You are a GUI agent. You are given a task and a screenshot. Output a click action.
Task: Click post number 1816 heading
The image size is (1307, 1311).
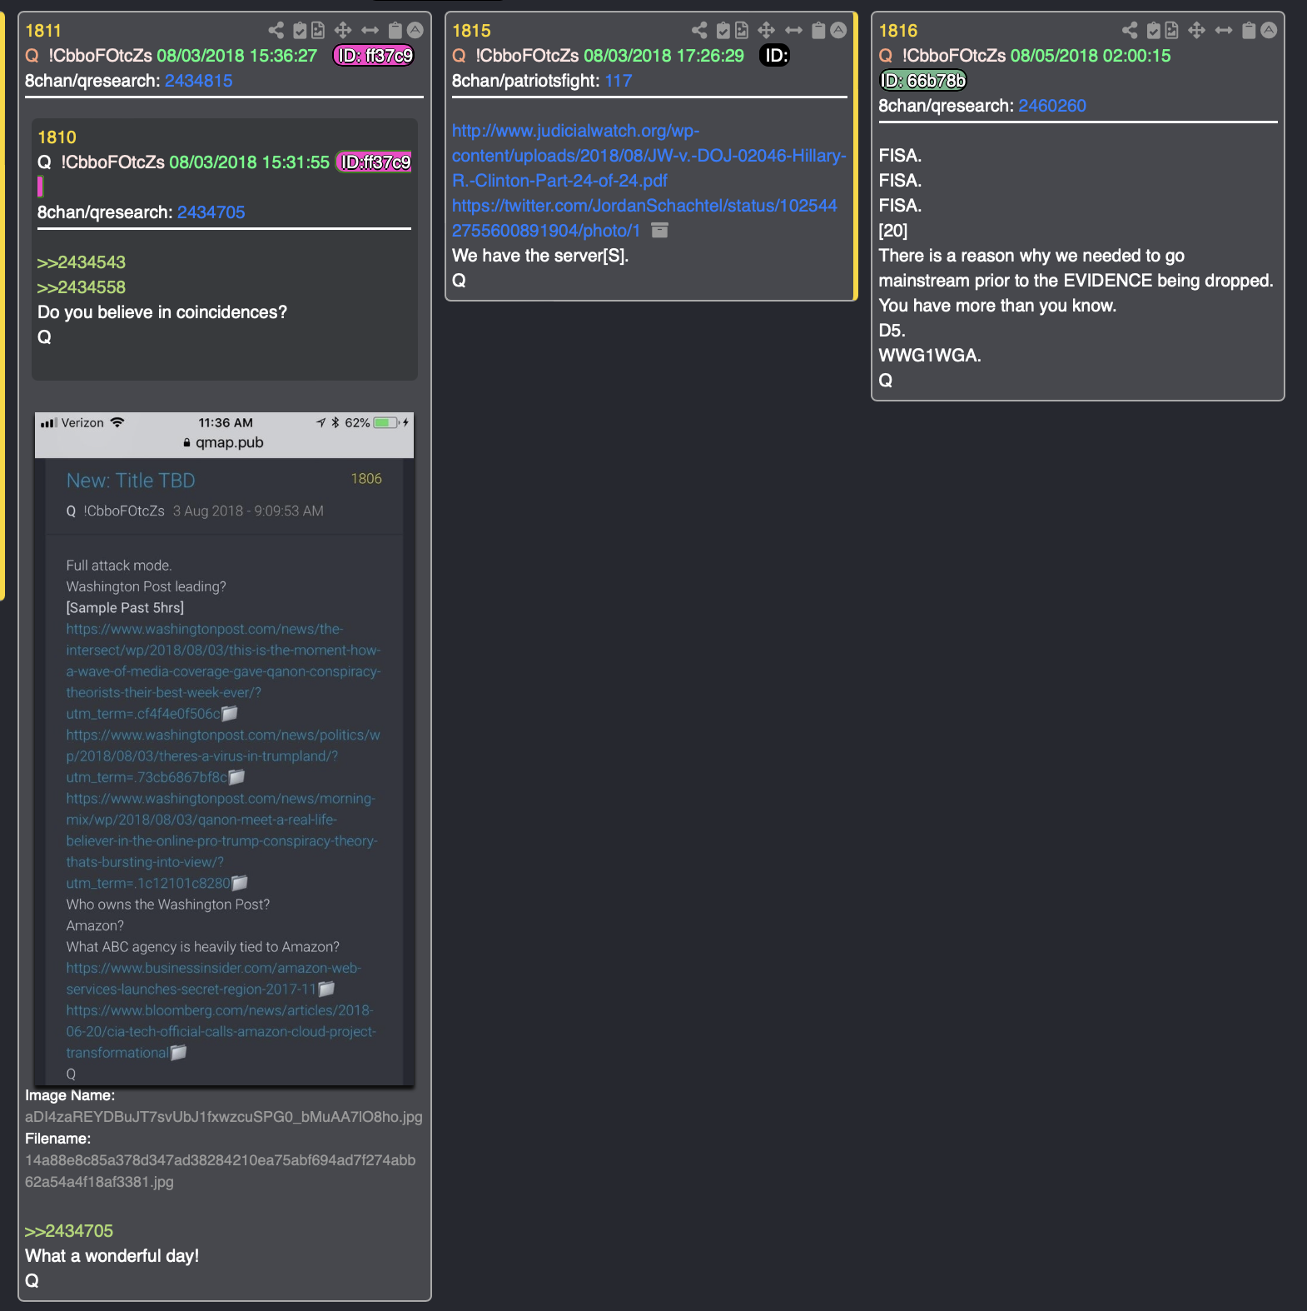(x=898, y=31)
